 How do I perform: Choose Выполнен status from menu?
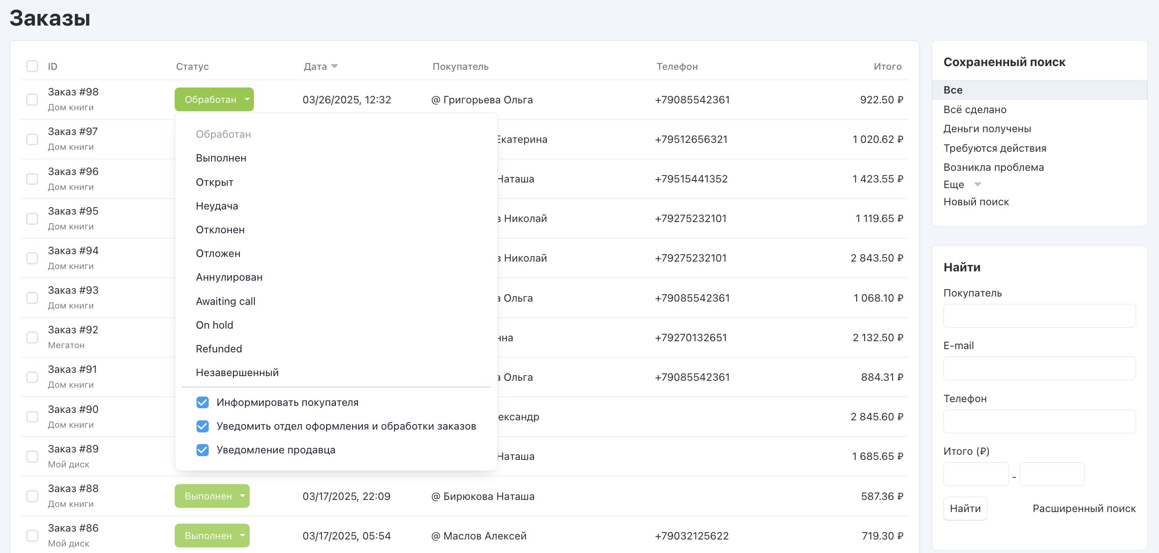click(x=221, y=158)
